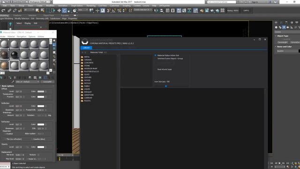The height and width of the screenshot is (169, 300).
Task: Click the search keyword input field
Action: 221,2
